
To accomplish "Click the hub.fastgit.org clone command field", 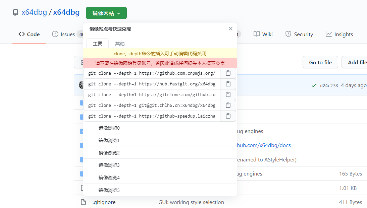I will pos(152,84).
